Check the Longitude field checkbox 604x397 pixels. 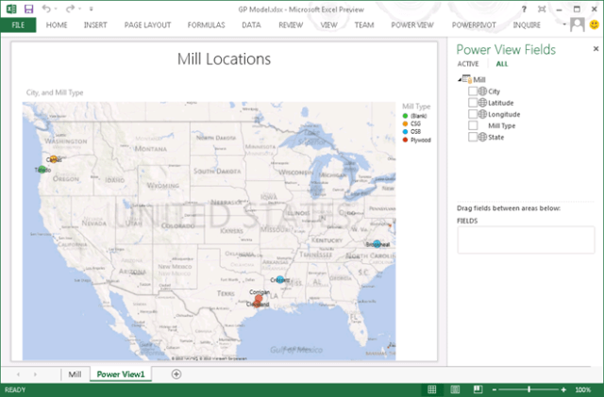coord(473,114)
